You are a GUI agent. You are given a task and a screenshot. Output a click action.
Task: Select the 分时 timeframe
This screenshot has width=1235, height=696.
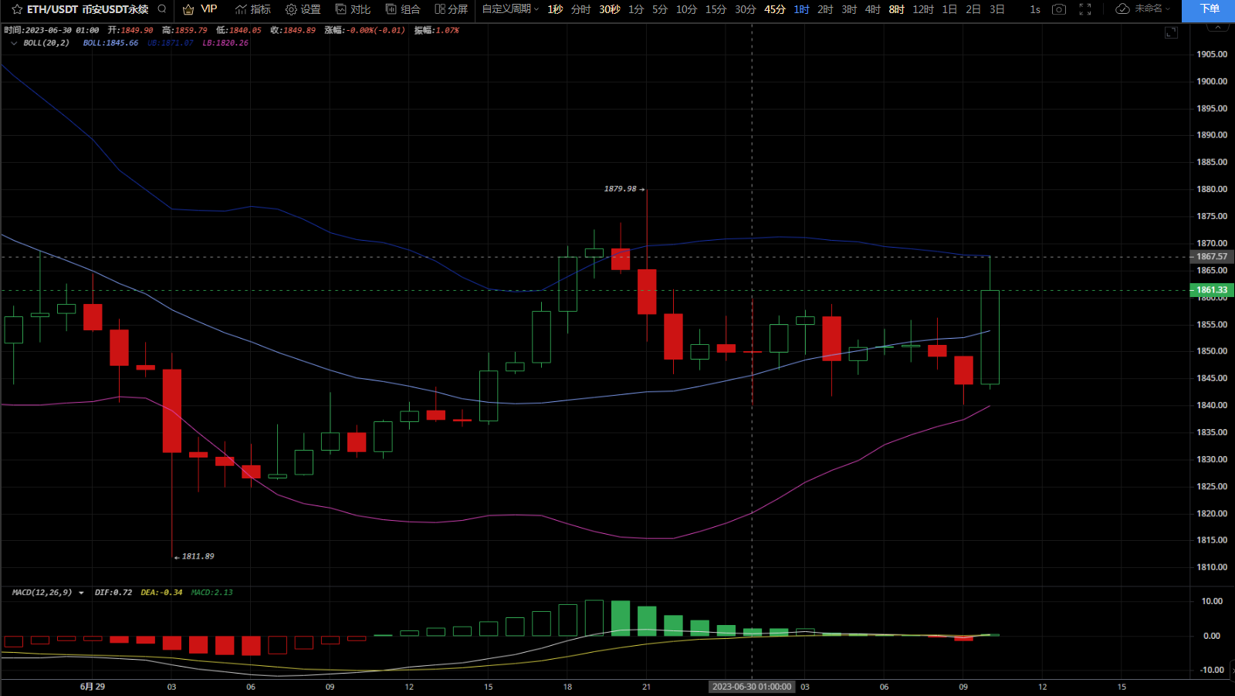(x=580, y=9)
